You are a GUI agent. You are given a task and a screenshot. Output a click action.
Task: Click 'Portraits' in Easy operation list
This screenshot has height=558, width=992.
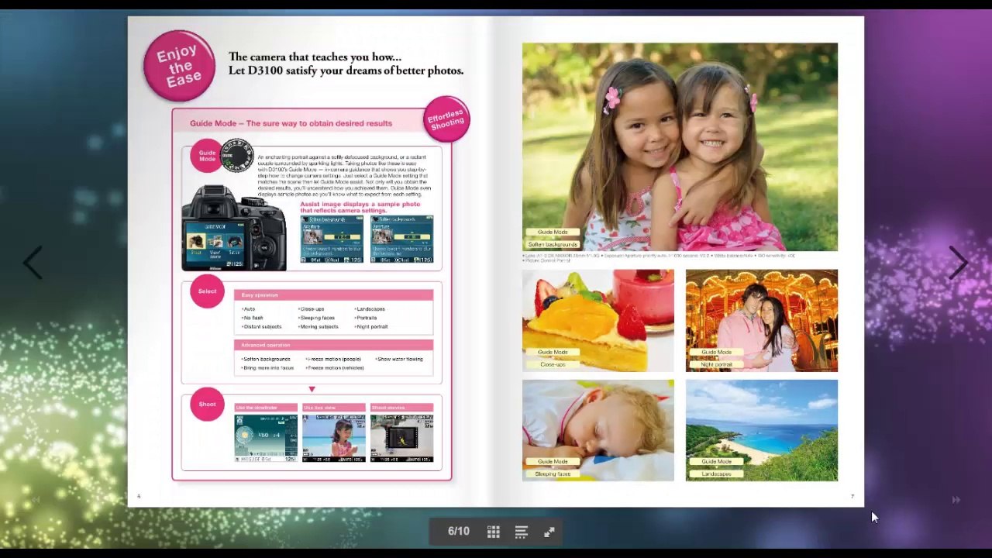pyautogui.click(x=366, y=318)
